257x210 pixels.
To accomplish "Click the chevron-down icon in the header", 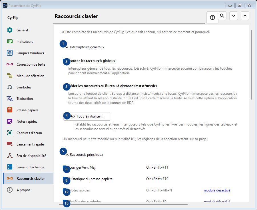I will tap(234, 16).
